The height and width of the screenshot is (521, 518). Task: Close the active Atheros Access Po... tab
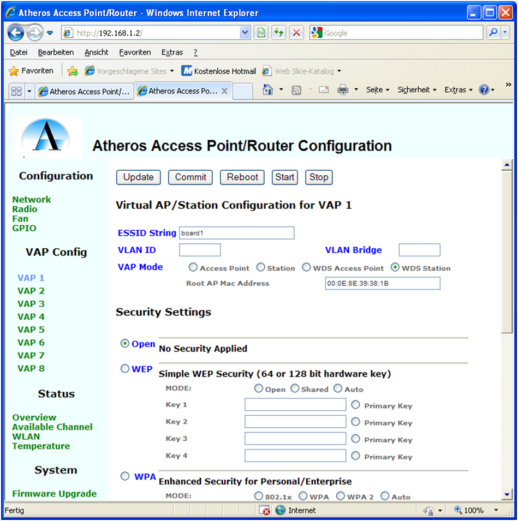(x=224, y=91)
